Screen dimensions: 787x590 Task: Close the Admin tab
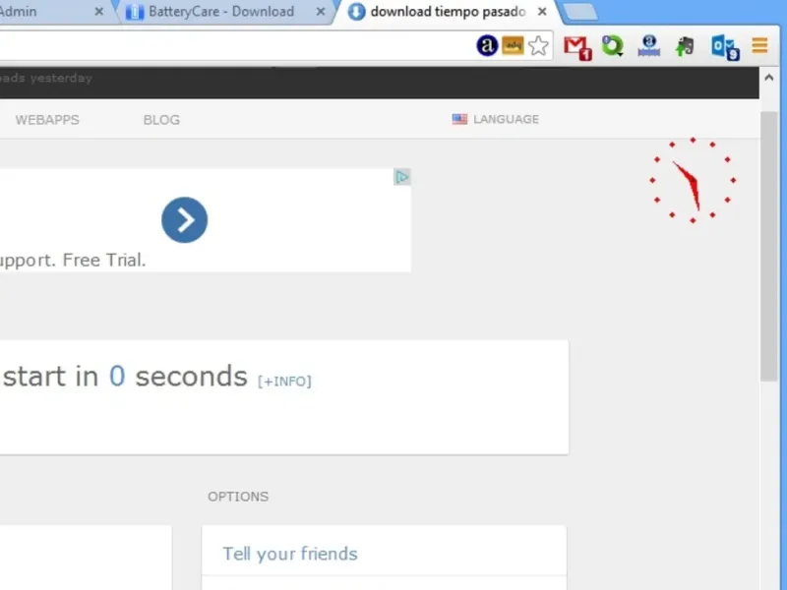click(99, 12)
